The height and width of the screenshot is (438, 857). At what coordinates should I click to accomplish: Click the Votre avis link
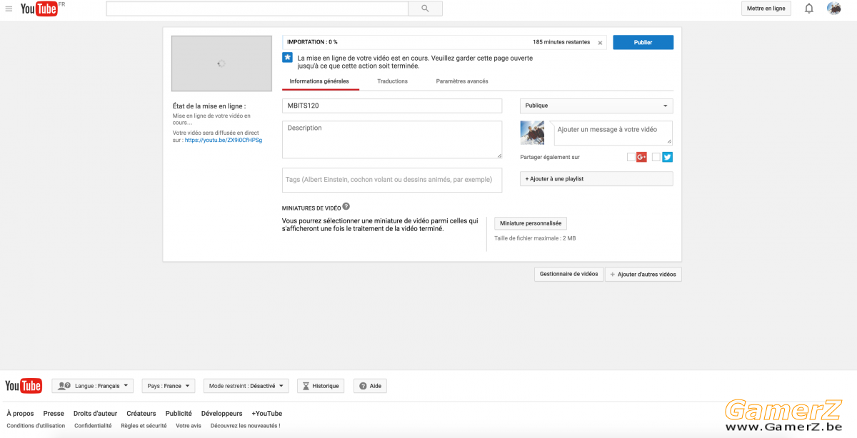pos(189,426)
